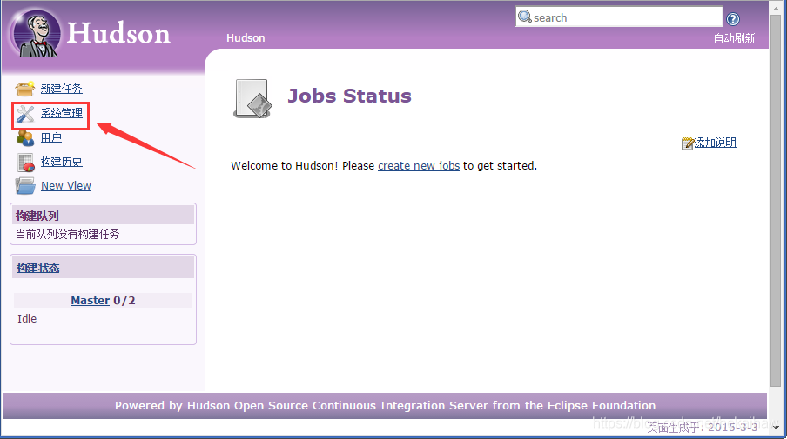The height and width of the screenshot is (439, 787).
Task: Click the New View folder icon
Action: pos(25,186)
